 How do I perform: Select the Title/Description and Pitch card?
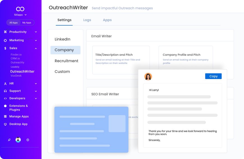tap(121, 60)
